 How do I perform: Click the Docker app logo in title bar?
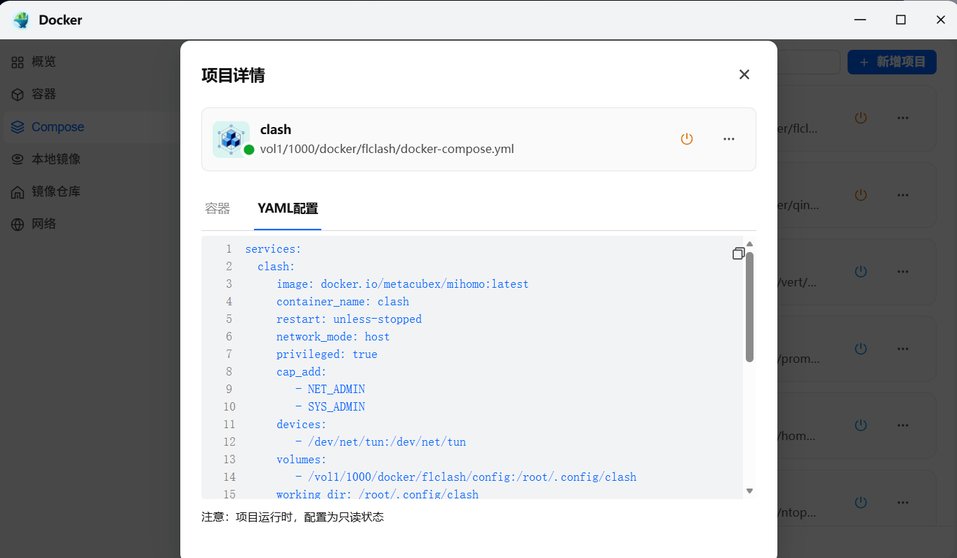(x=21, y=20)
